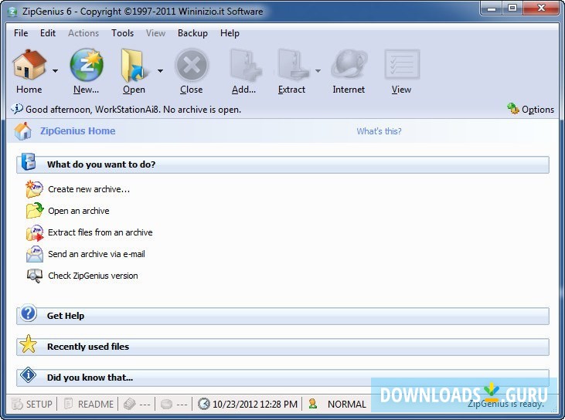Click the What's this? link
The width and height of the screenshot is (565, 420).
point(379,131)
